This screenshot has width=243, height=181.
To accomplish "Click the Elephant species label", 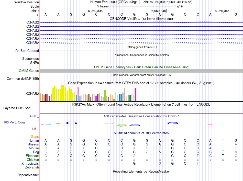I will click(x=32, y=156).
